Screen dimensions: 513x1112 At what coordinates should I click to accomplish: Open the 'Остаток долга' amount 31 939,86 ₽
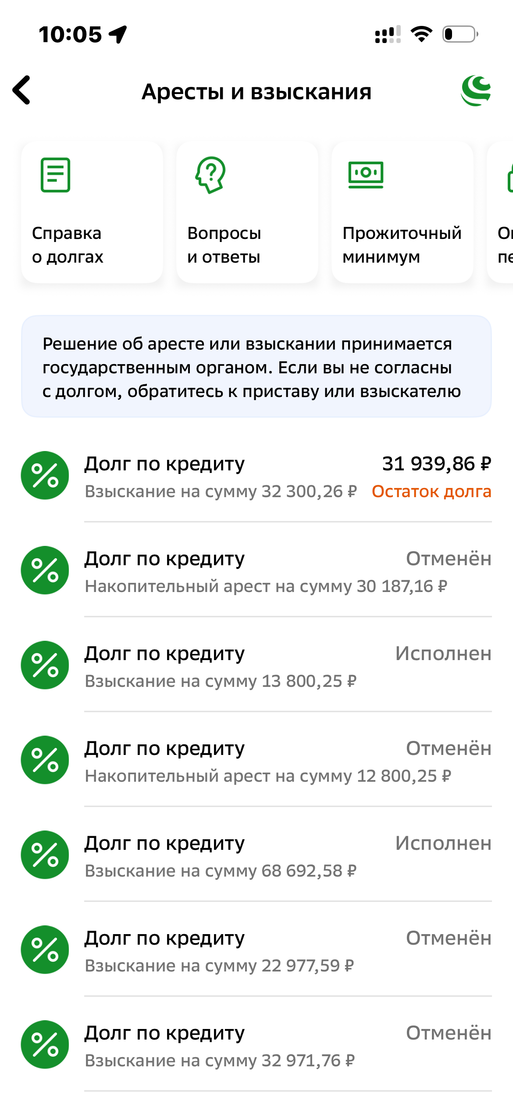pyautogui.click(x=436, y=465)
